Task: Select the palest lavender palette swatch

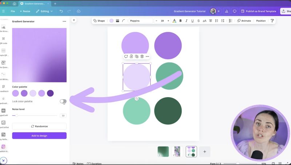Action: (x=33, y=93)
